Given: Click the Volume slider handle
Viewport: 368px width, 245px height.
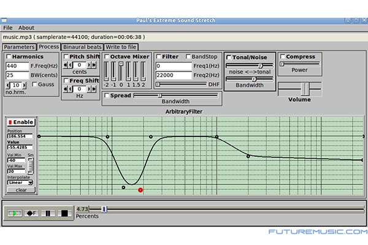Looking at the screenshot, I should (305, 89).
